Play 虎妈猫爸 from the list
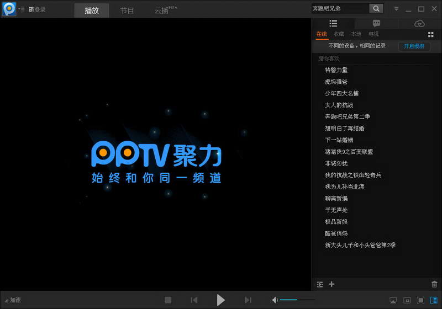 click(336, 82)
